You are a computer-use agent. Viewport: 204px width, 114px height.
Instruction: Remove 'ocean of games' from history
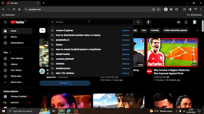pos(126,30)
